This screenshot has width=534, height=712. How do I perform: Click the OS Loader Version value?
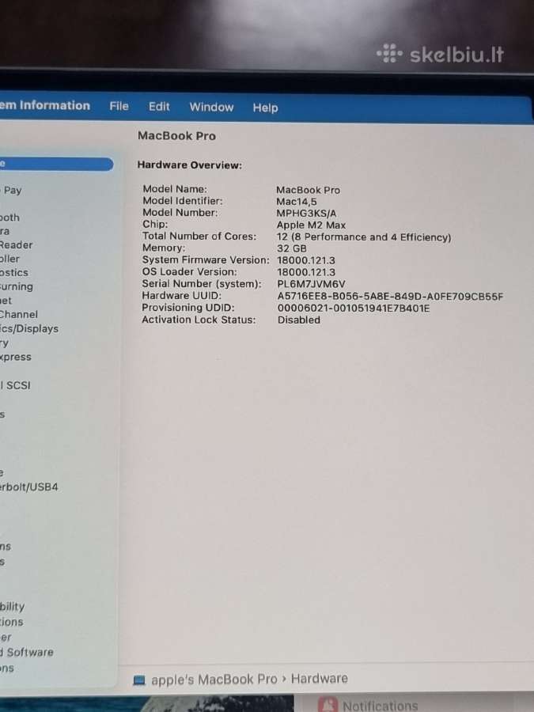click(x=306, y=272)
